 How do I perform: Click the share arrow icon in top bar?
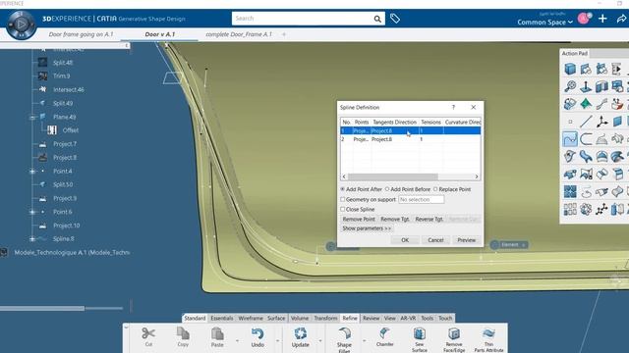pos(621,19)
